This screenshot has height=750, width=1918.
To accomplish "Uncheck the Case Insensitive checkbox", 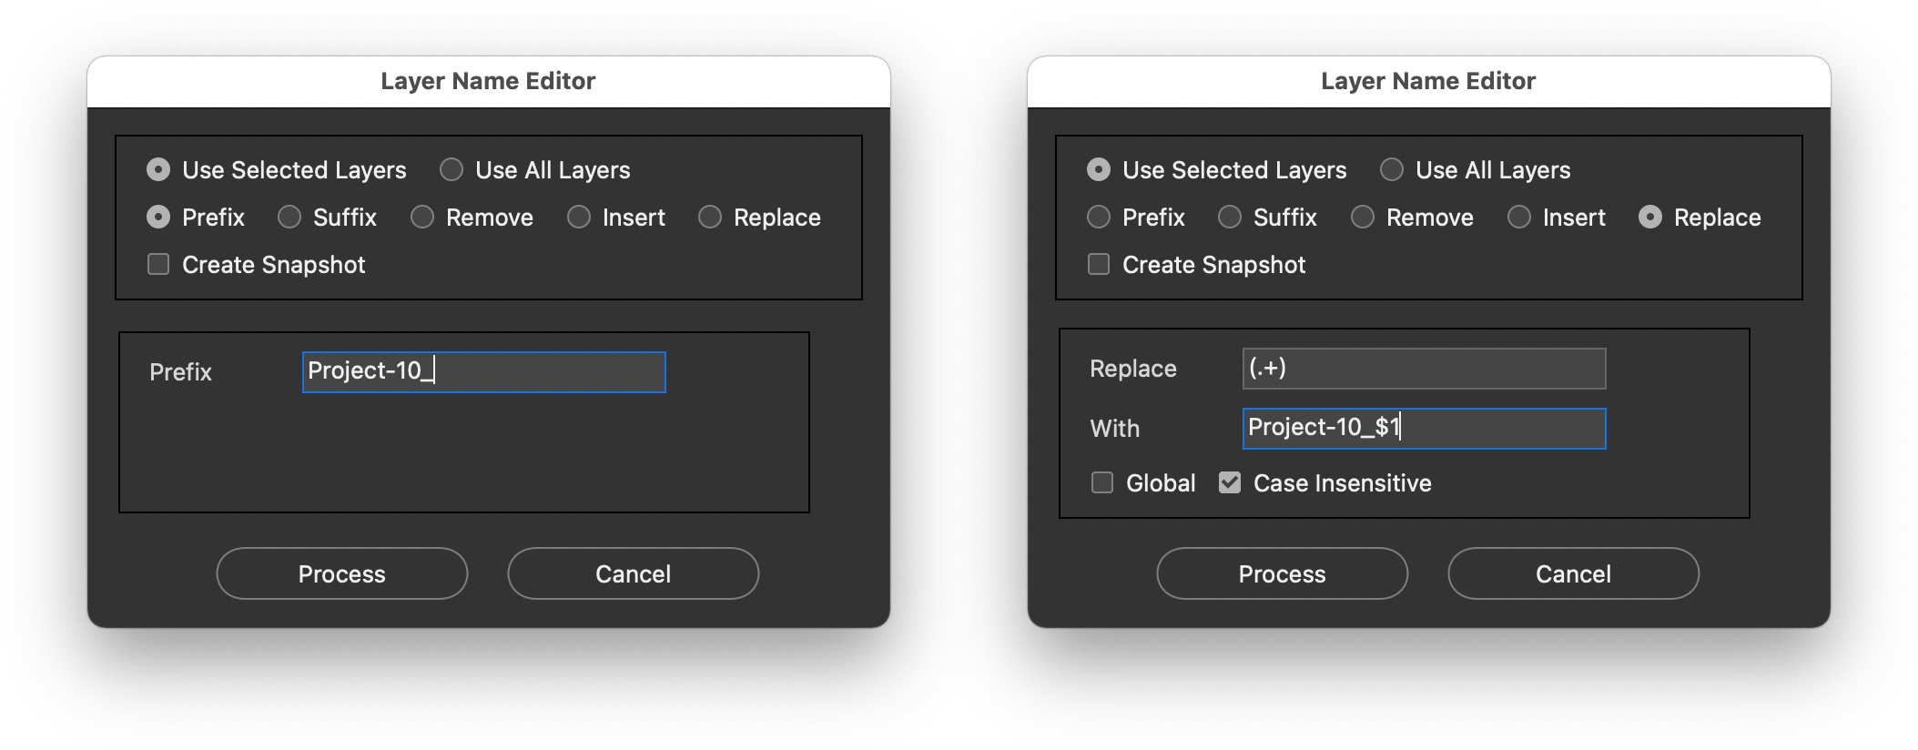I will [x=1231, y=482].
